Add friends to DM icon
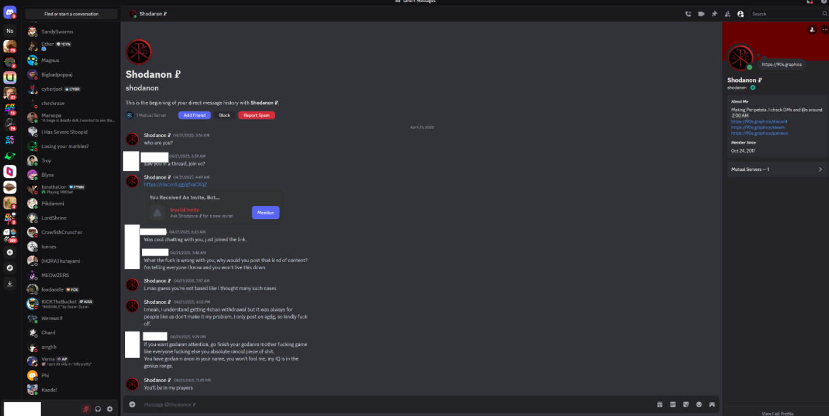 tap(728, 14)
